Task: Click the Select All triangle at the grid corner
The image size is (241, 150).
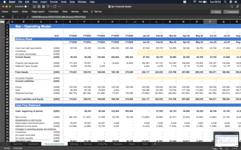Action: tap(7, 22)
